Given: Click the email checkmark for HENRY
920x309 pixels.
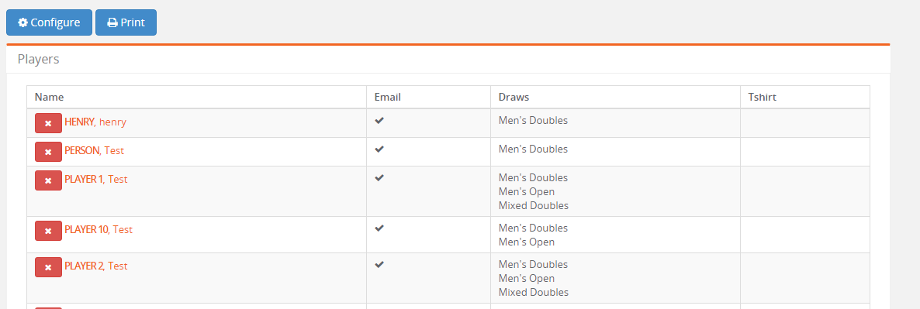Looking at the screenshot, I should point(379,121).
